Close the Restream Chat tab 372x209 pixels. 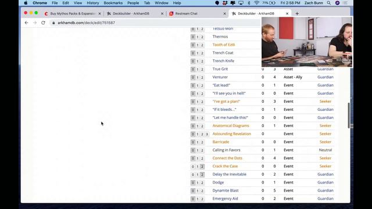224,13
